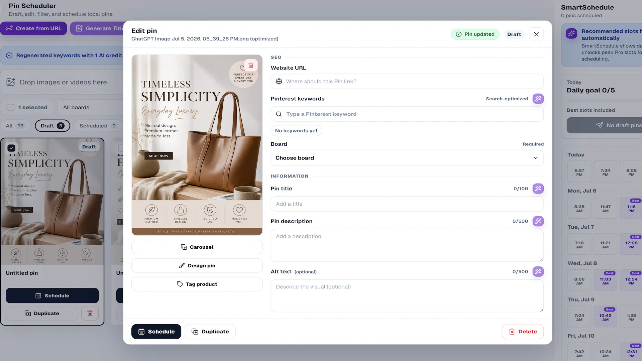The height and width of the screenshot is (361, 642).
Task: Click the Duplicate button in dialog footer
Action: click(210, 332)
